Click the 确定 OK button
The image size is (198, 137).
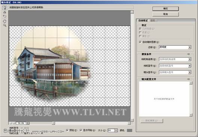[x=165, y=9]
